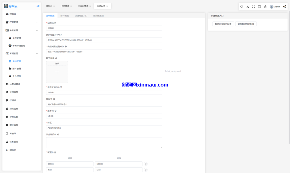This screenshot has width=290, height=173.
Task: Switch to the 邮件配置 tab
Action: pyautogui.click(x=65, y=16)
